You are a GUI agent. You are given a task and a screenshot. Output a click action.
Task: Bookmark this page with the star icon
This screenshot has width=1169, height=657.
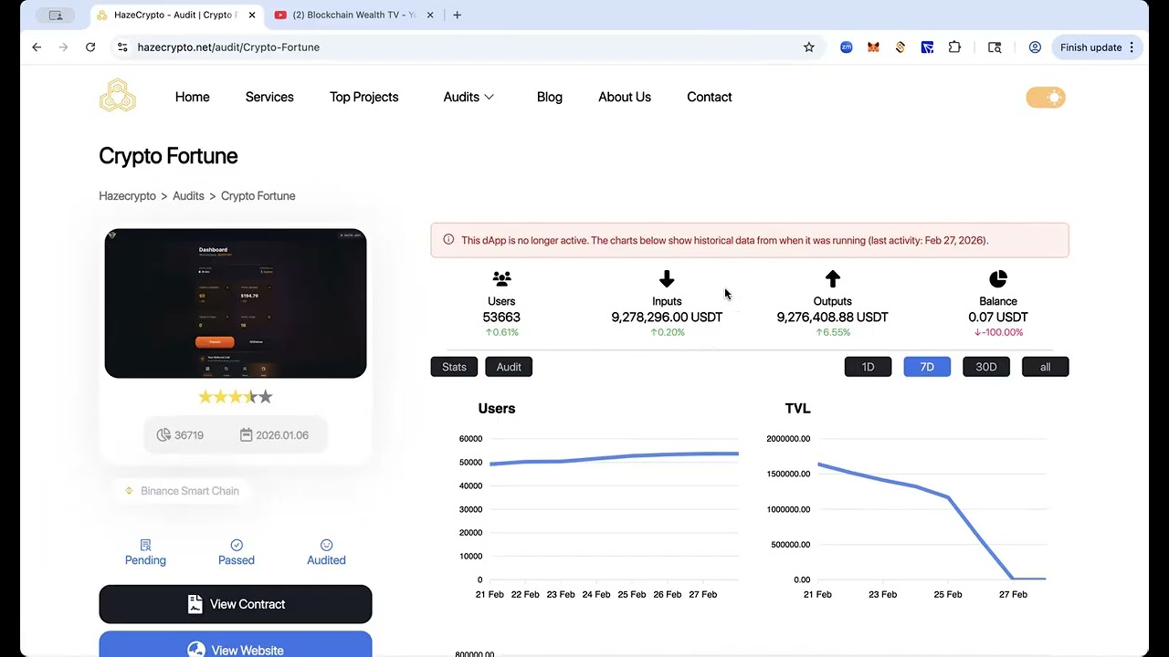[x=809, y=47]
